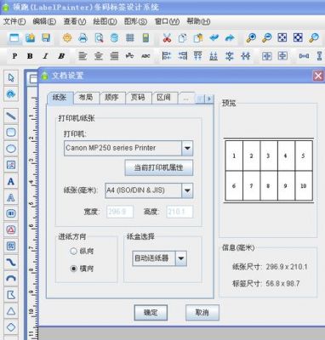Click the open file folder icon
Viewport: 325px width, 340px height.
click(x=30, y=37)
